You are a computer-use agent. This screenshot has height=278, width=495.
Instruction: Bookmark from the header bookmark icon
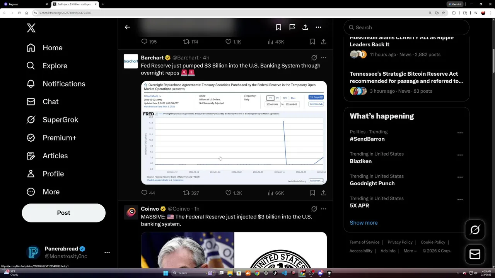coord(278,27)
